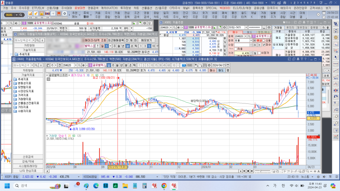
Task: Click stock search magnifier in chart window
Action: pyautogui.click(x=79, y=65)
